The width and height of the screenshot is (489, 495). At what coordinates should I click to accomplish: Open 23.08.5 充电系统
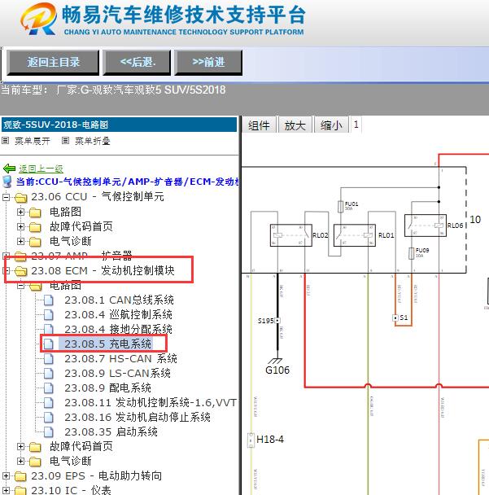tap(107, 344)
